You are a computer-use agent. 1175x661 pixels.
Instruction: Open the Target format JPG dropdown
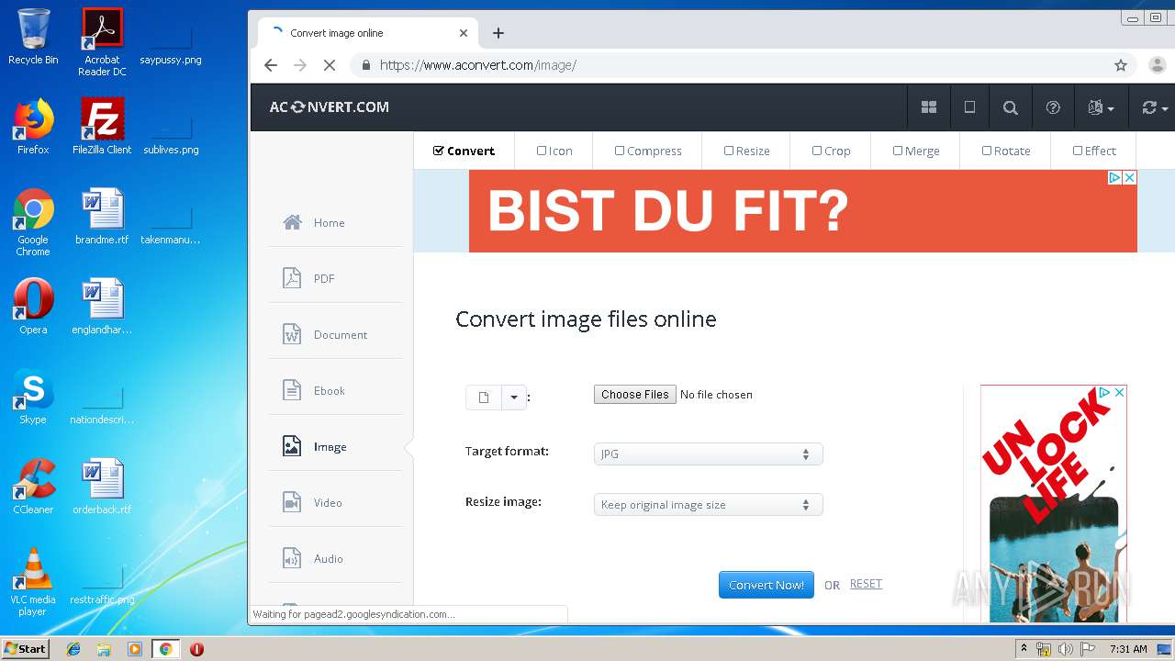click(x=708, y=454)
